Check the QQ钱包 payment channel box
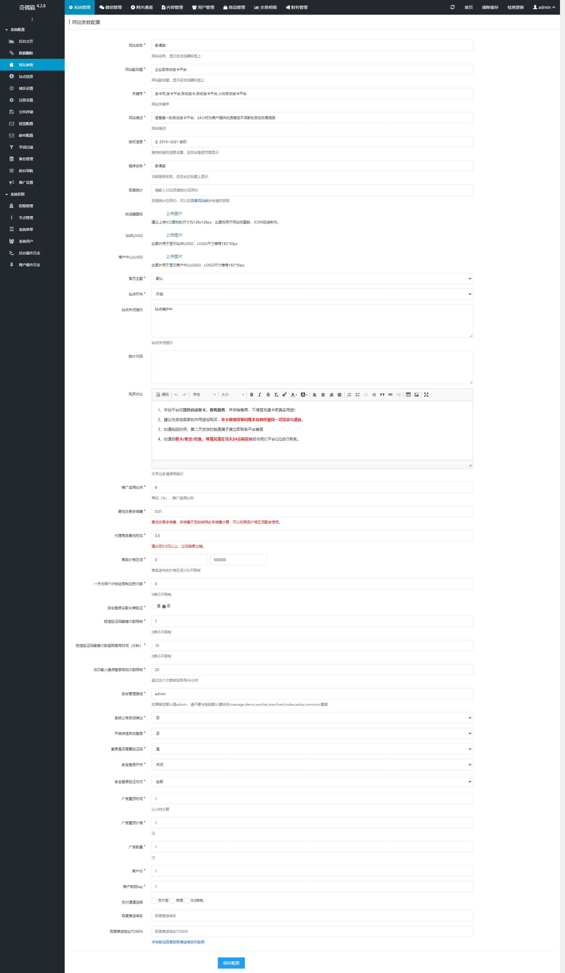The image size is (565, 973). click(x=187, y=900)
